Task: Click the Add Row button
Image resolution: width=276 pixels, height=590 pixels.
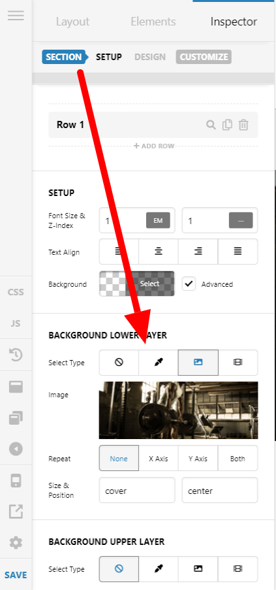Action: (154, 146)
